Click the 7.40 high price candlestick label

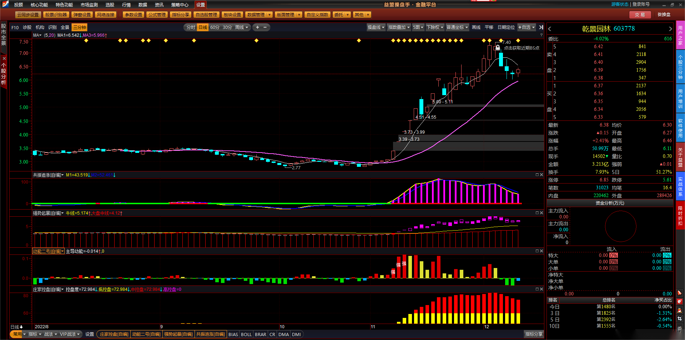click(507, 42)
